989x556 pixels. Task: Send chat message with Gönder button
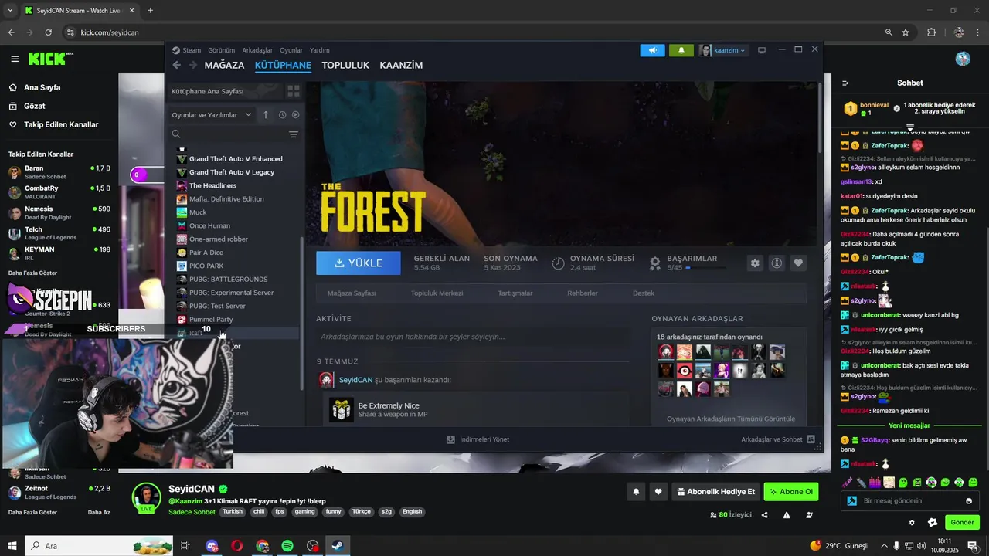[962, 523]
